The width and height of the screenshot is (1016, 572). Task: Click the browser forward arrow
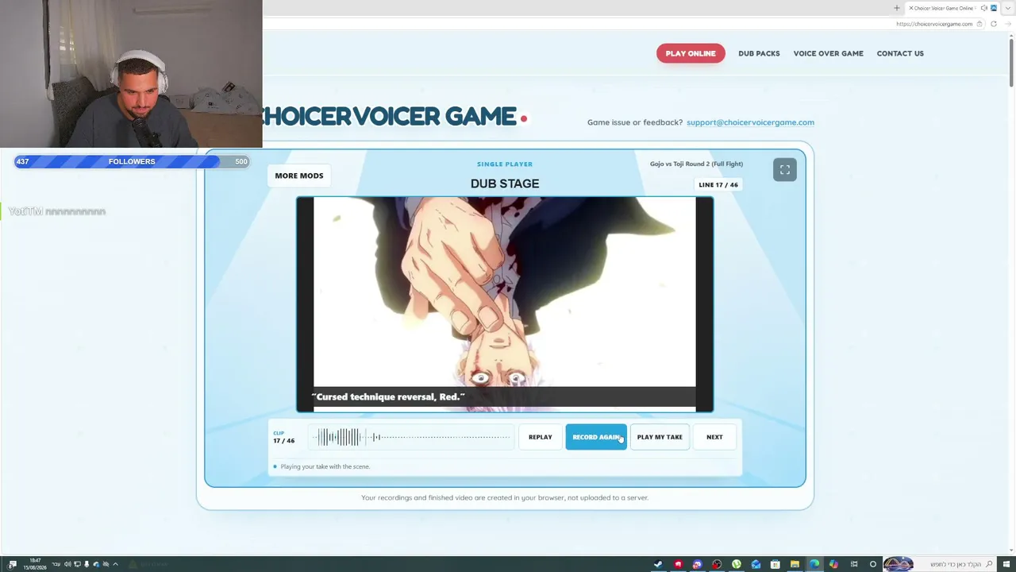(x=1007, y=24)
